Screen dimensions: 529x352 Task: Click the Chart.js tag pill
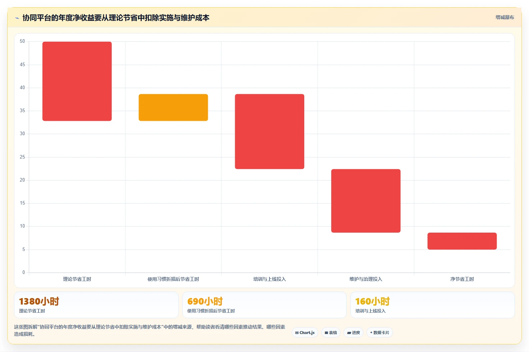pyautogui.click(x=305, y=333)
